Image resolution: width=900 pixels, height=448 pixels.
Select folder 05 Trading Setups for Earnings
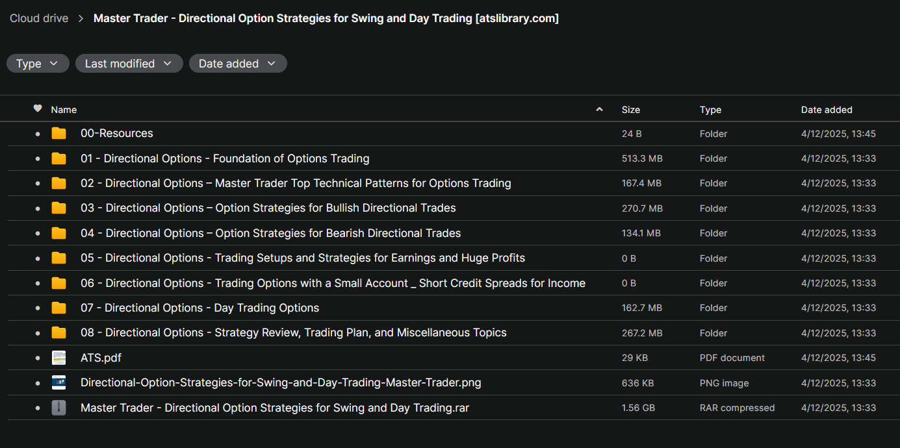tap(303, 258)
